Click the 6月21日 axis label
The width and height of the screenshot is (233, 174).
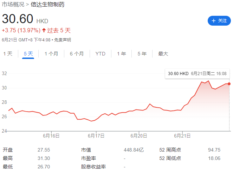[182, 136]
